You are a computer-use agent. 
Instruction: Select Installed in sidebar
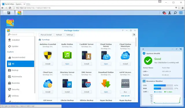click(x=21, y=40)
